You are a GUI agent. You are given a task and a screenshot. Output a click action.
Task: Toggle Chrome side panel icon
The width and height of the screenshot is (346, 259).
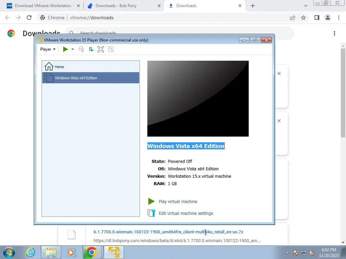[317, 18]
